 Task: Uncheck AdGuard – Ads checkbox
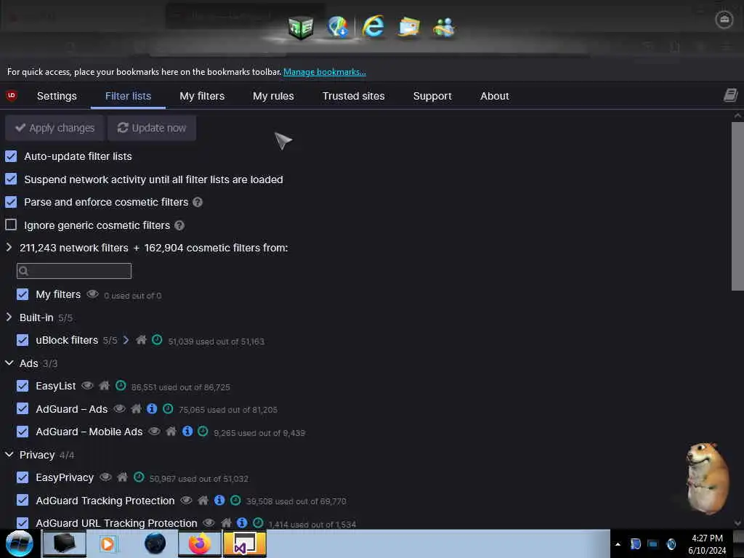pos(23,408)
